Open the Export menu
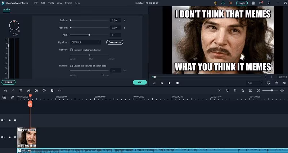Screen dimensions: 288x153 coord(68,3)
